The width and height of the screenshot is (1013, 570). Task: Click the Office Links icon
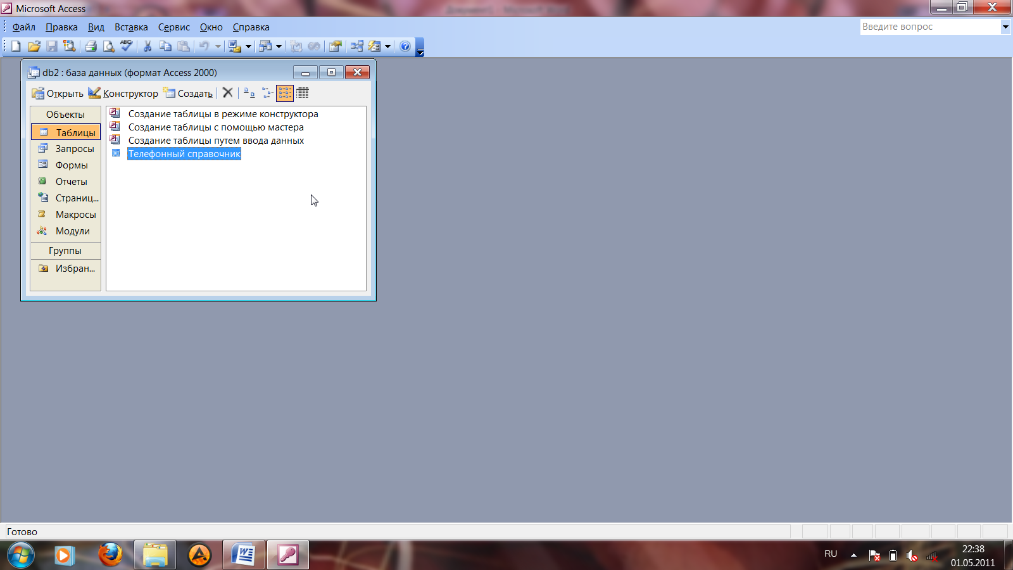pos(235,46)
